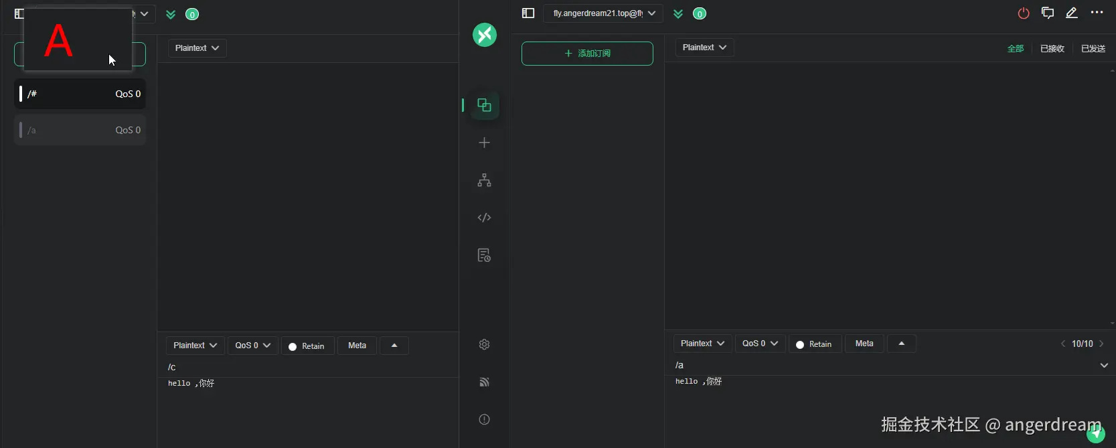Show all messages with the 全部 tab
This screenshot has height=448, width=1116.
(1016, 49)
